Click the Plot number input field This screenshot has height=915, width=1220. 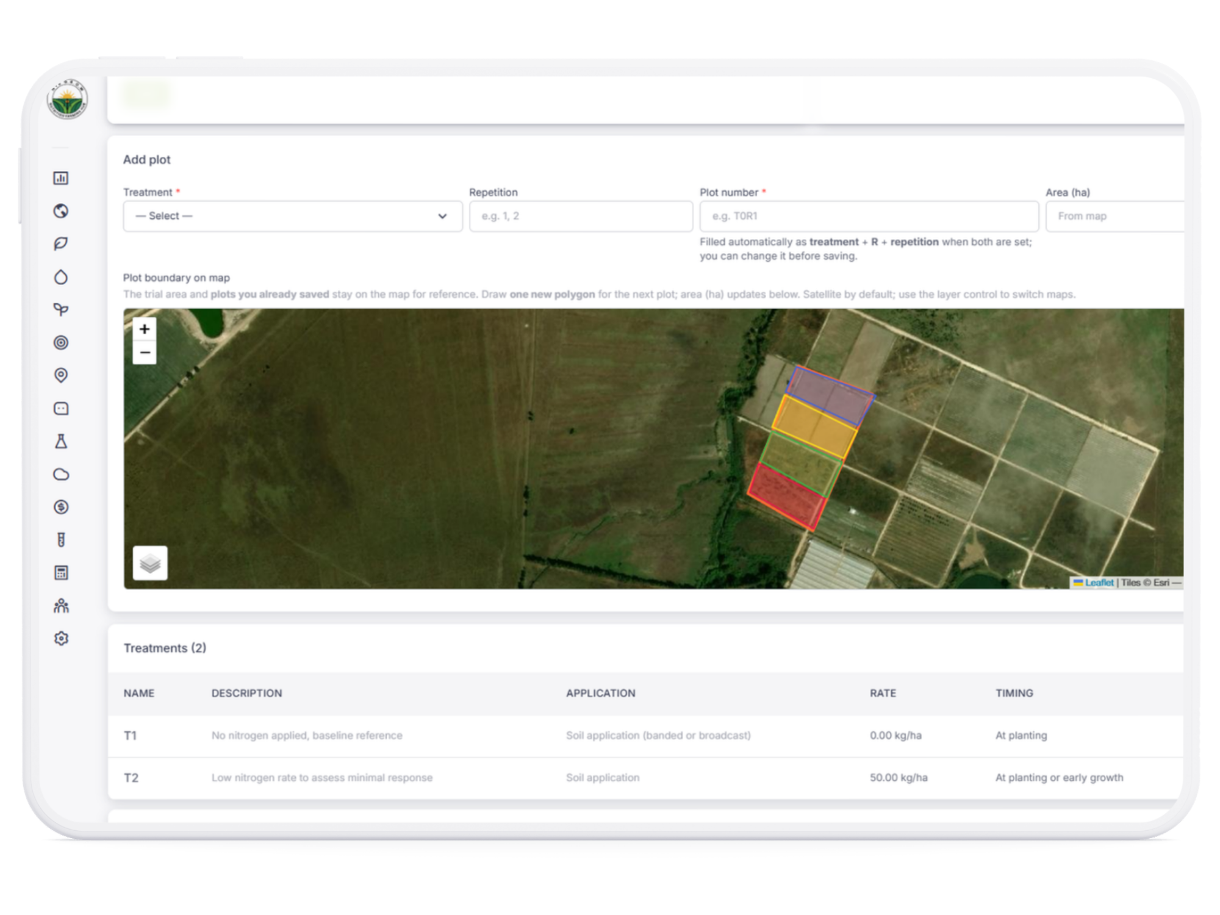pyautogui.click(x=869, y=217)
